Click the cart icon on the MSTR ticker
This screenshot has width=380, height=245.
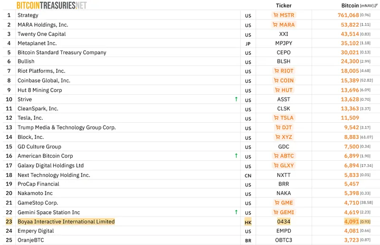click(275, 15)
